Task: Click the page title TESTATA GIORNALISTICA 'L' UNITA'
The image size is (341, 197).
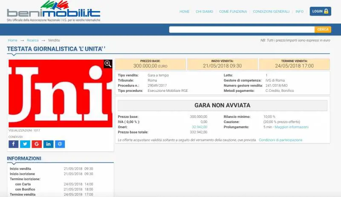Action: pos(56,49)
